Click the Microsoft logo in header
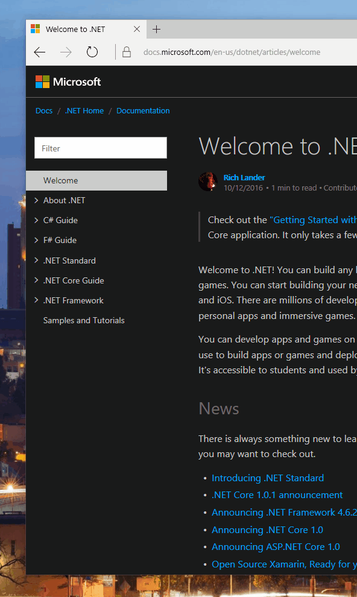 [x=68, y=82]
